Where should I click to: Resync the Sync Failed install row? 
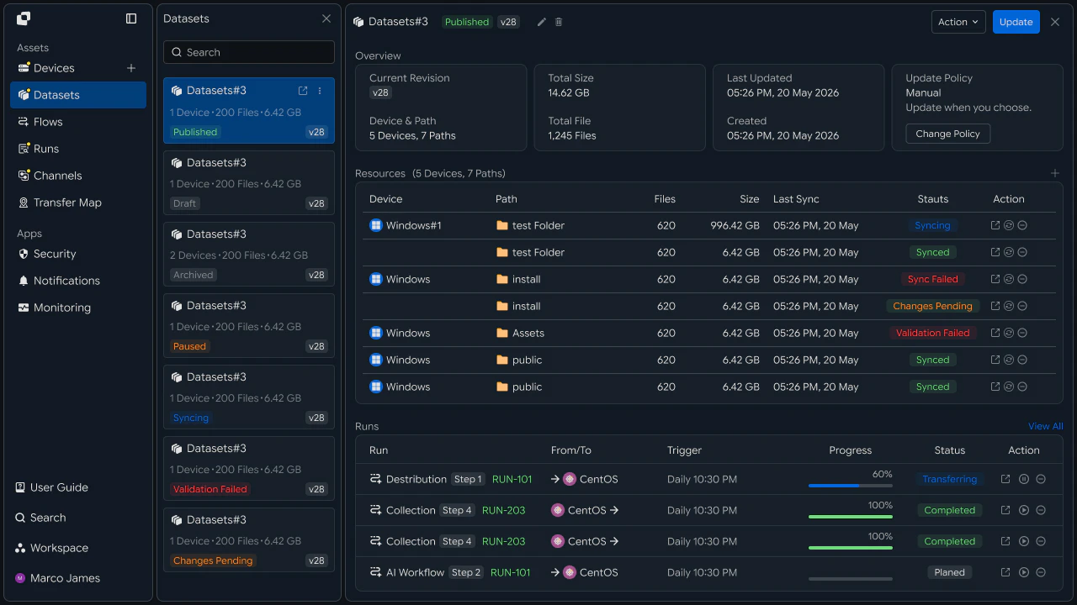pyautogui.click(x=1009, y=279)
